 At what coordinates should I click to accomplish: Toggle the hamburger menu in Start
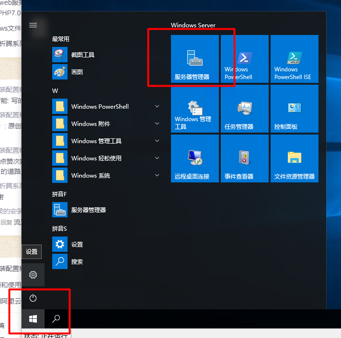(x=33, y=25)
